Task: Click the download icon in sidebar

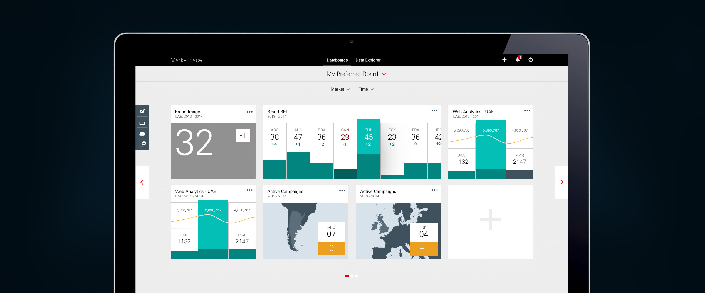Action: coord(142,122)
